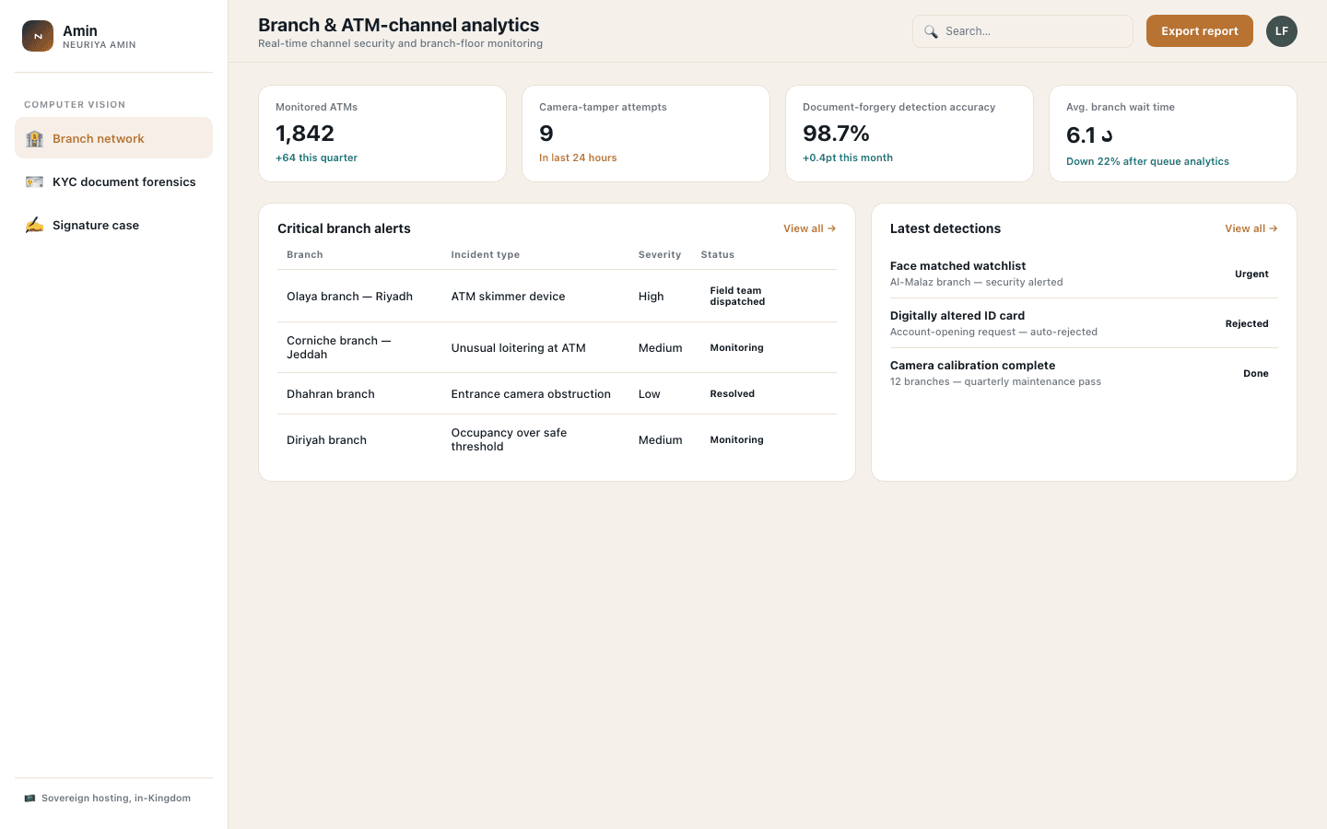Click the Rejected badge
The image size is (1327, 829).
tap(1247, 323)
